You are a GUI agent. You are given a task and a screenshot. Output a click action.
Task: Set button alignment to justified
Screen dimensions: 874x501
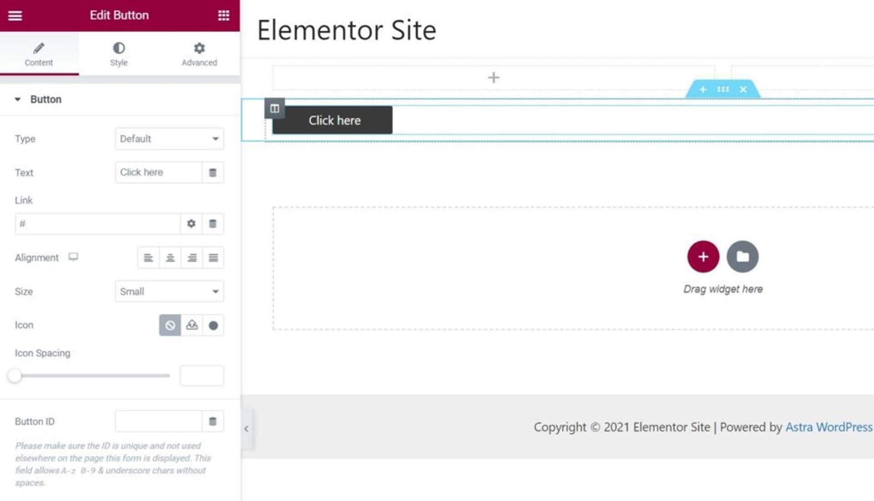pyautogui.click(x=213, y=258)
